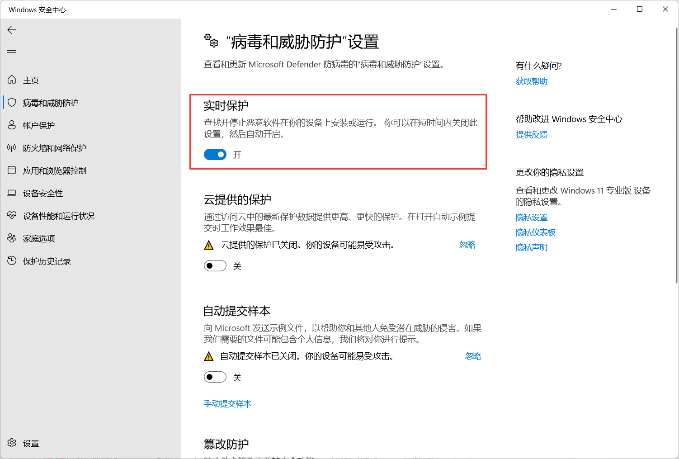Open 设置 gear at sidebar bottom
This screenshot has width=679, height=459.
12,443
